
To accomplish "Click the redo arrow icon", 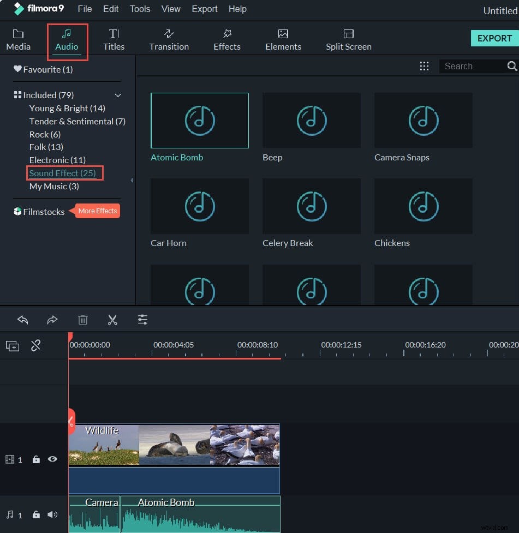I will pos(52,320).
